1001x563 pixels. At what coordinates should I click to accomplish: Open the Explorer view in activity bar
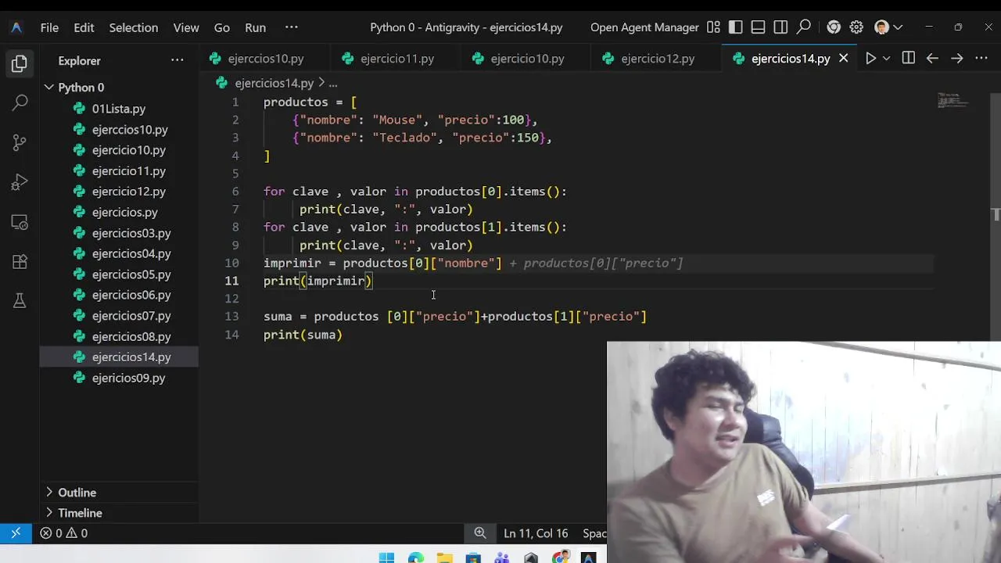click(20, 63)
